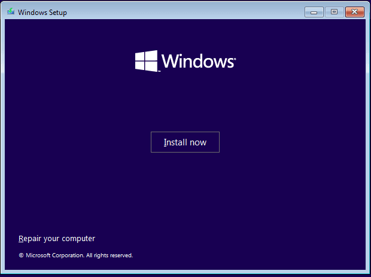Click the four-pane Windows logo
Image resolution: width=371 pixels, height=277 pixels.
tap(146, 61)
